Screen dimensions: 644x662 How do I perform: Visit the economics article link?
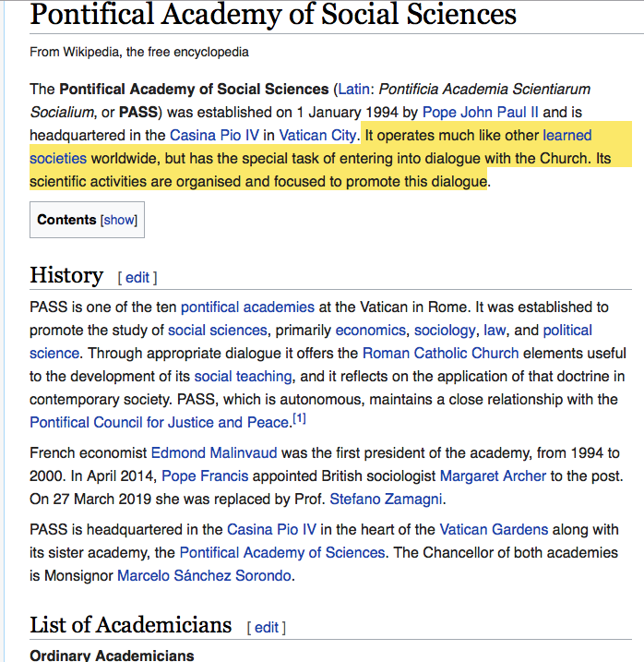click(370, 330)
